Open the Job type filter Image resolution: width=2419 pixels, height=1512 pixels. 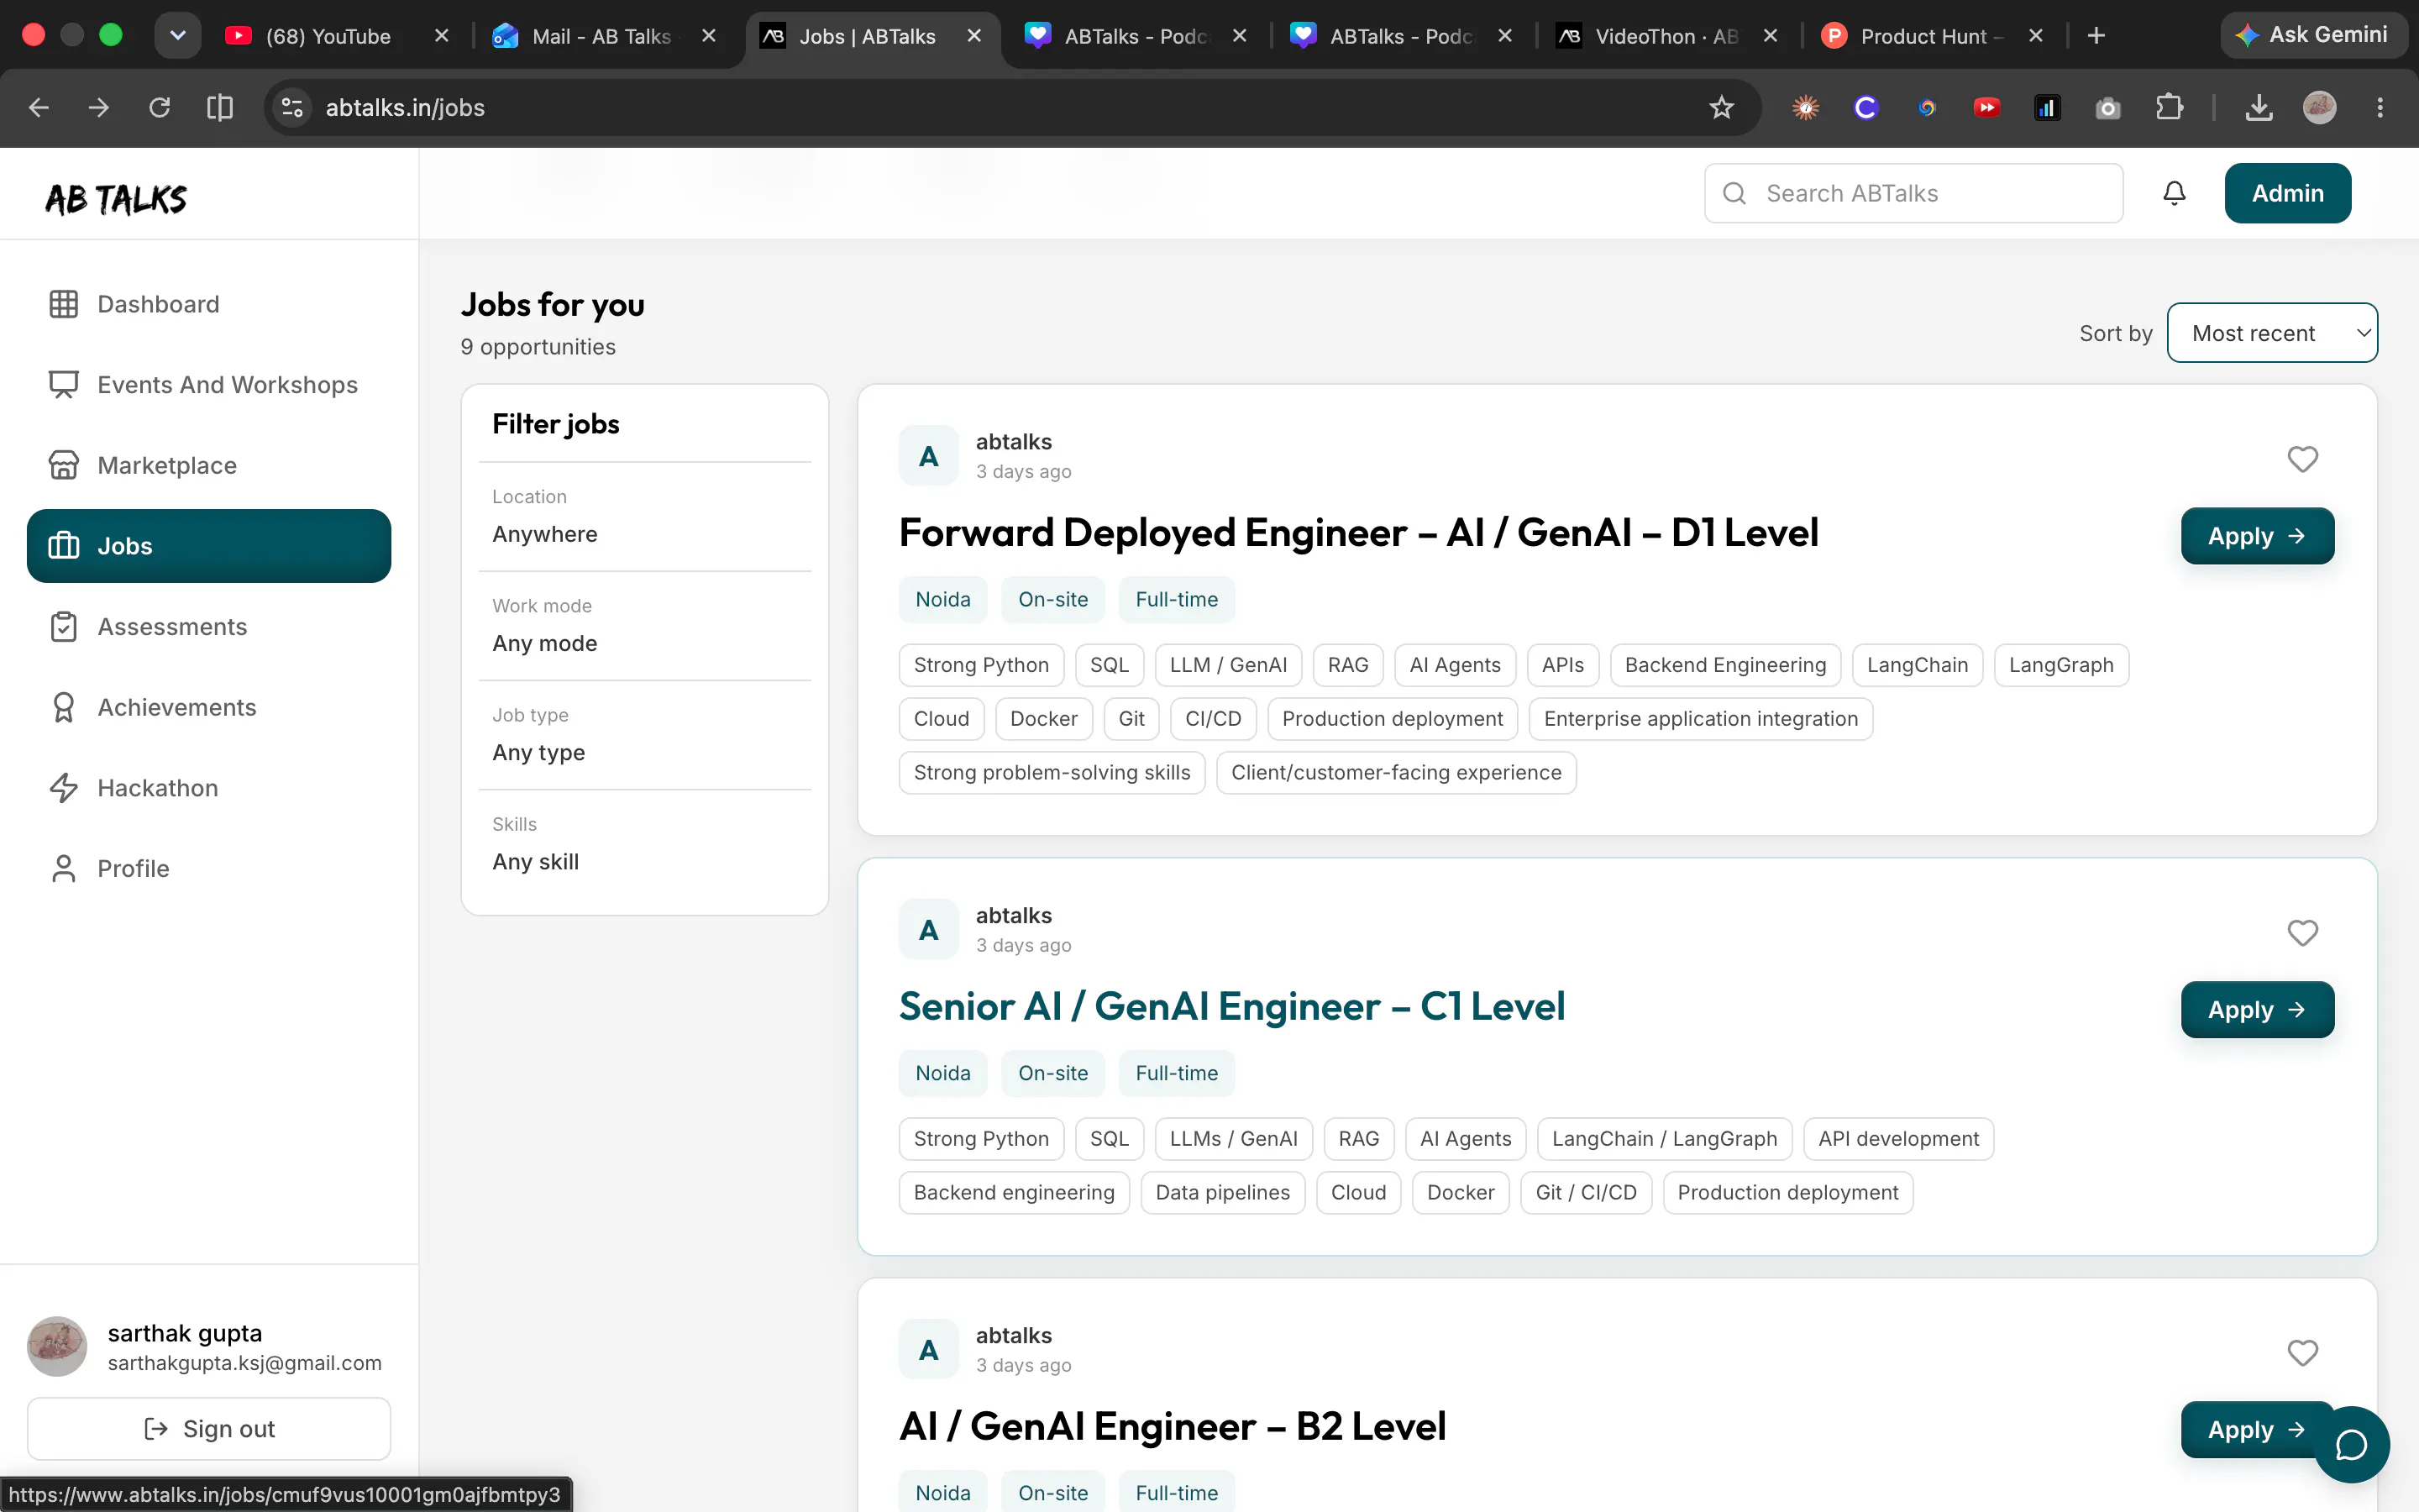[x=645, y=735]
